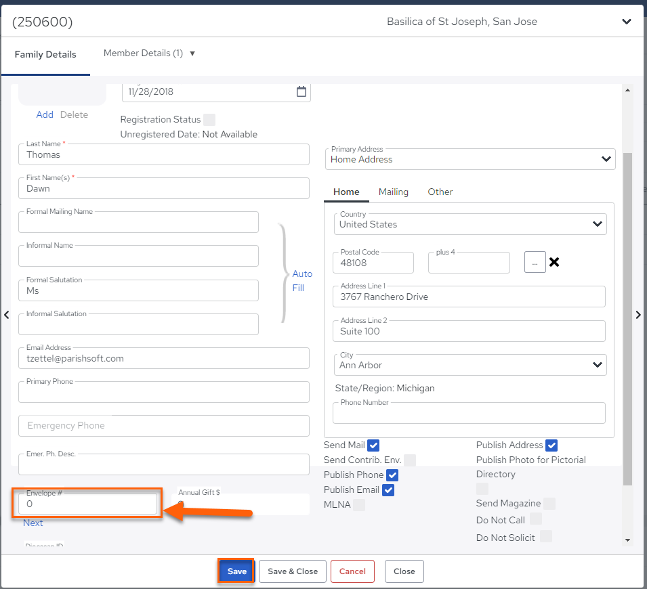
Task: Click the Email Address field
Action: pos(164,358)
